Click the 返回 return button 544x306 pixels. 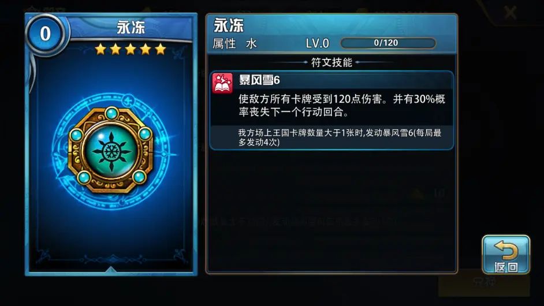pos(506,255)
